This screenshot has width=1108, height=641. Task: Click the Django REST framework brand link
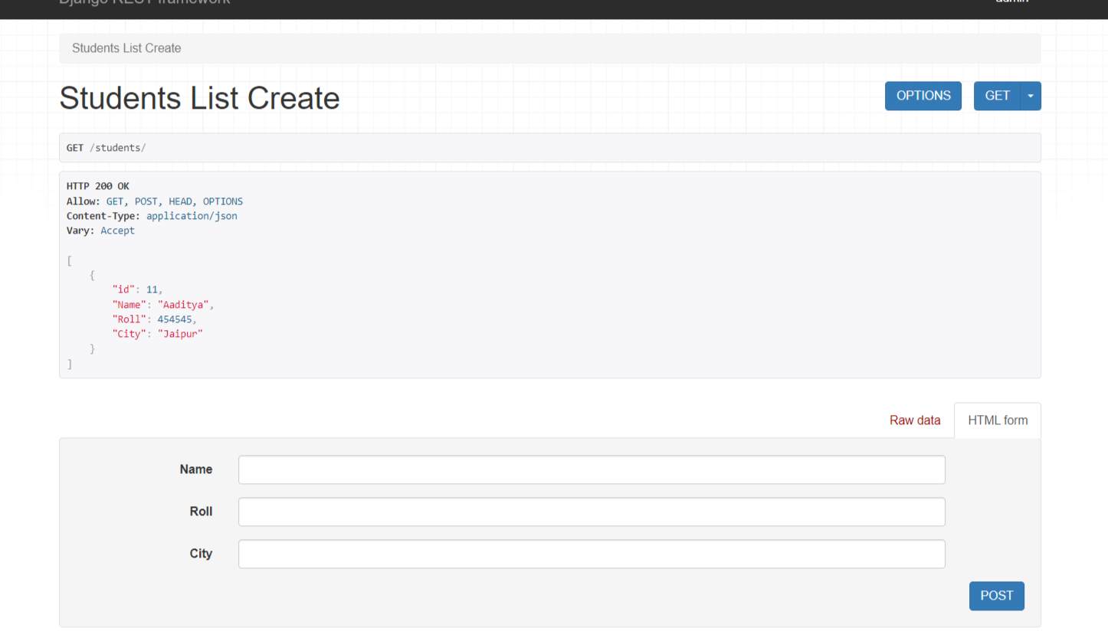[144, 2]
